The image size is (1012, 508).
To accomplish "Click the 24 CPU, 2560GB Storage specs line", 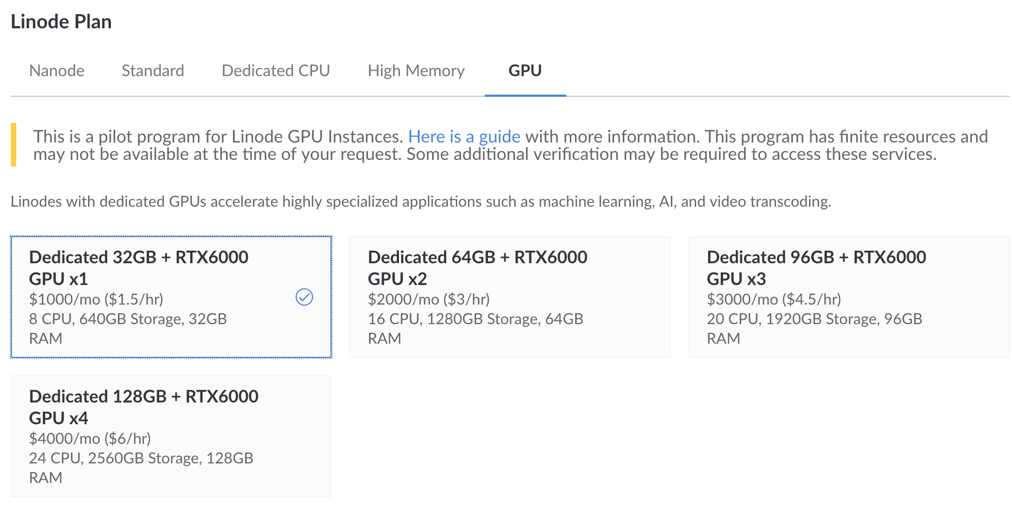I will (141, 458).
